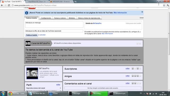Screen dimensions: 170x96
Task: Open Más información link below bulletin preview
Action: [x=107, y=34]
